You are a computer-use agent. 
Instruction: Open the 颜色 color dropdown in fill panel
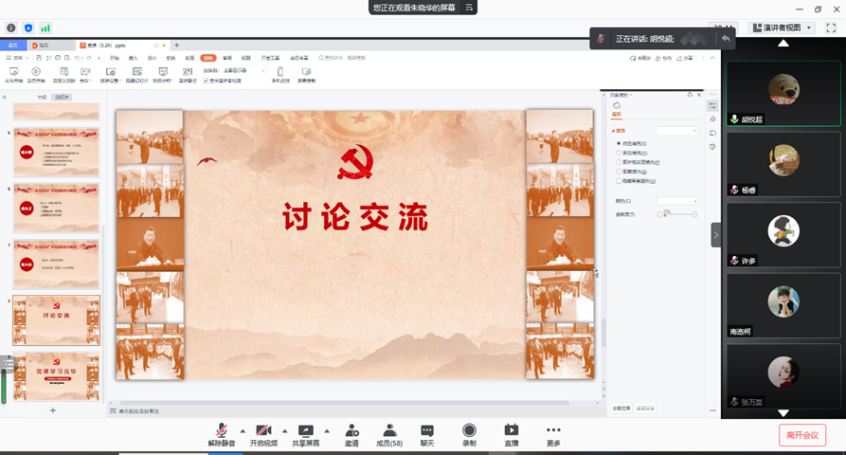[x=676, y=201]
